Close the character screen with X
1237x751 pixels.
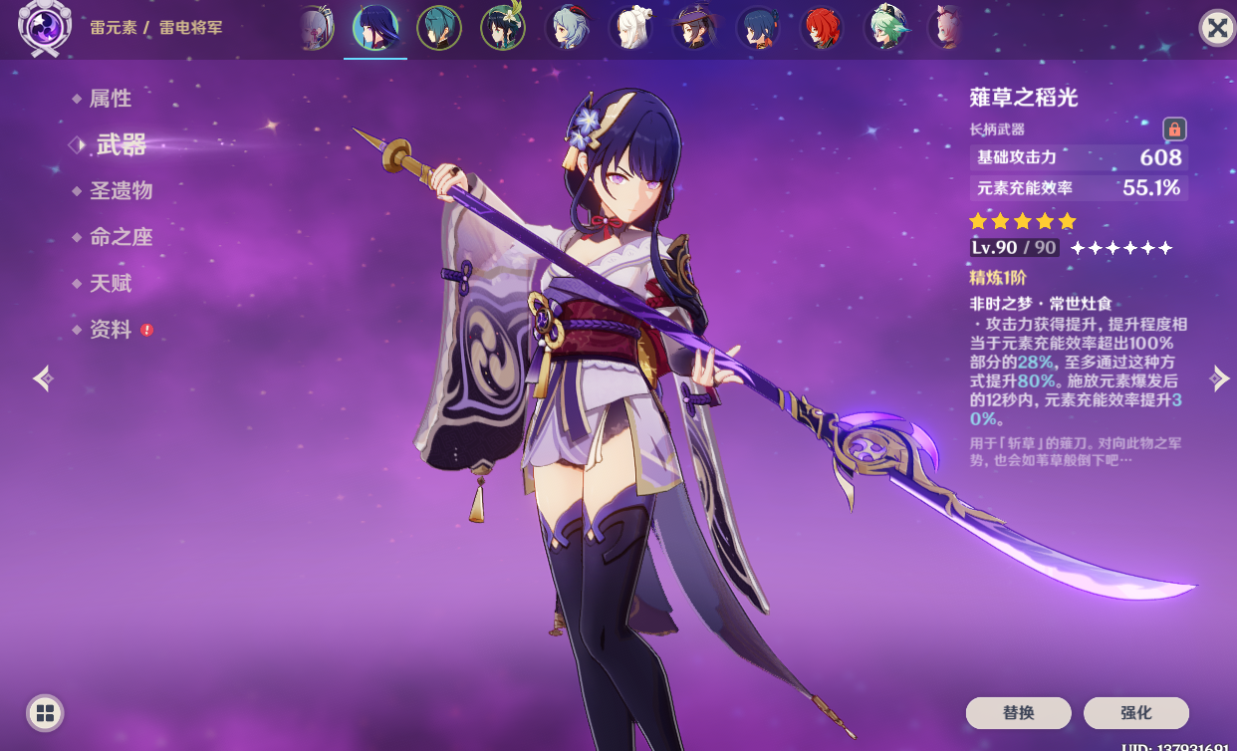pyautogui.click(x=1216, y=28)
